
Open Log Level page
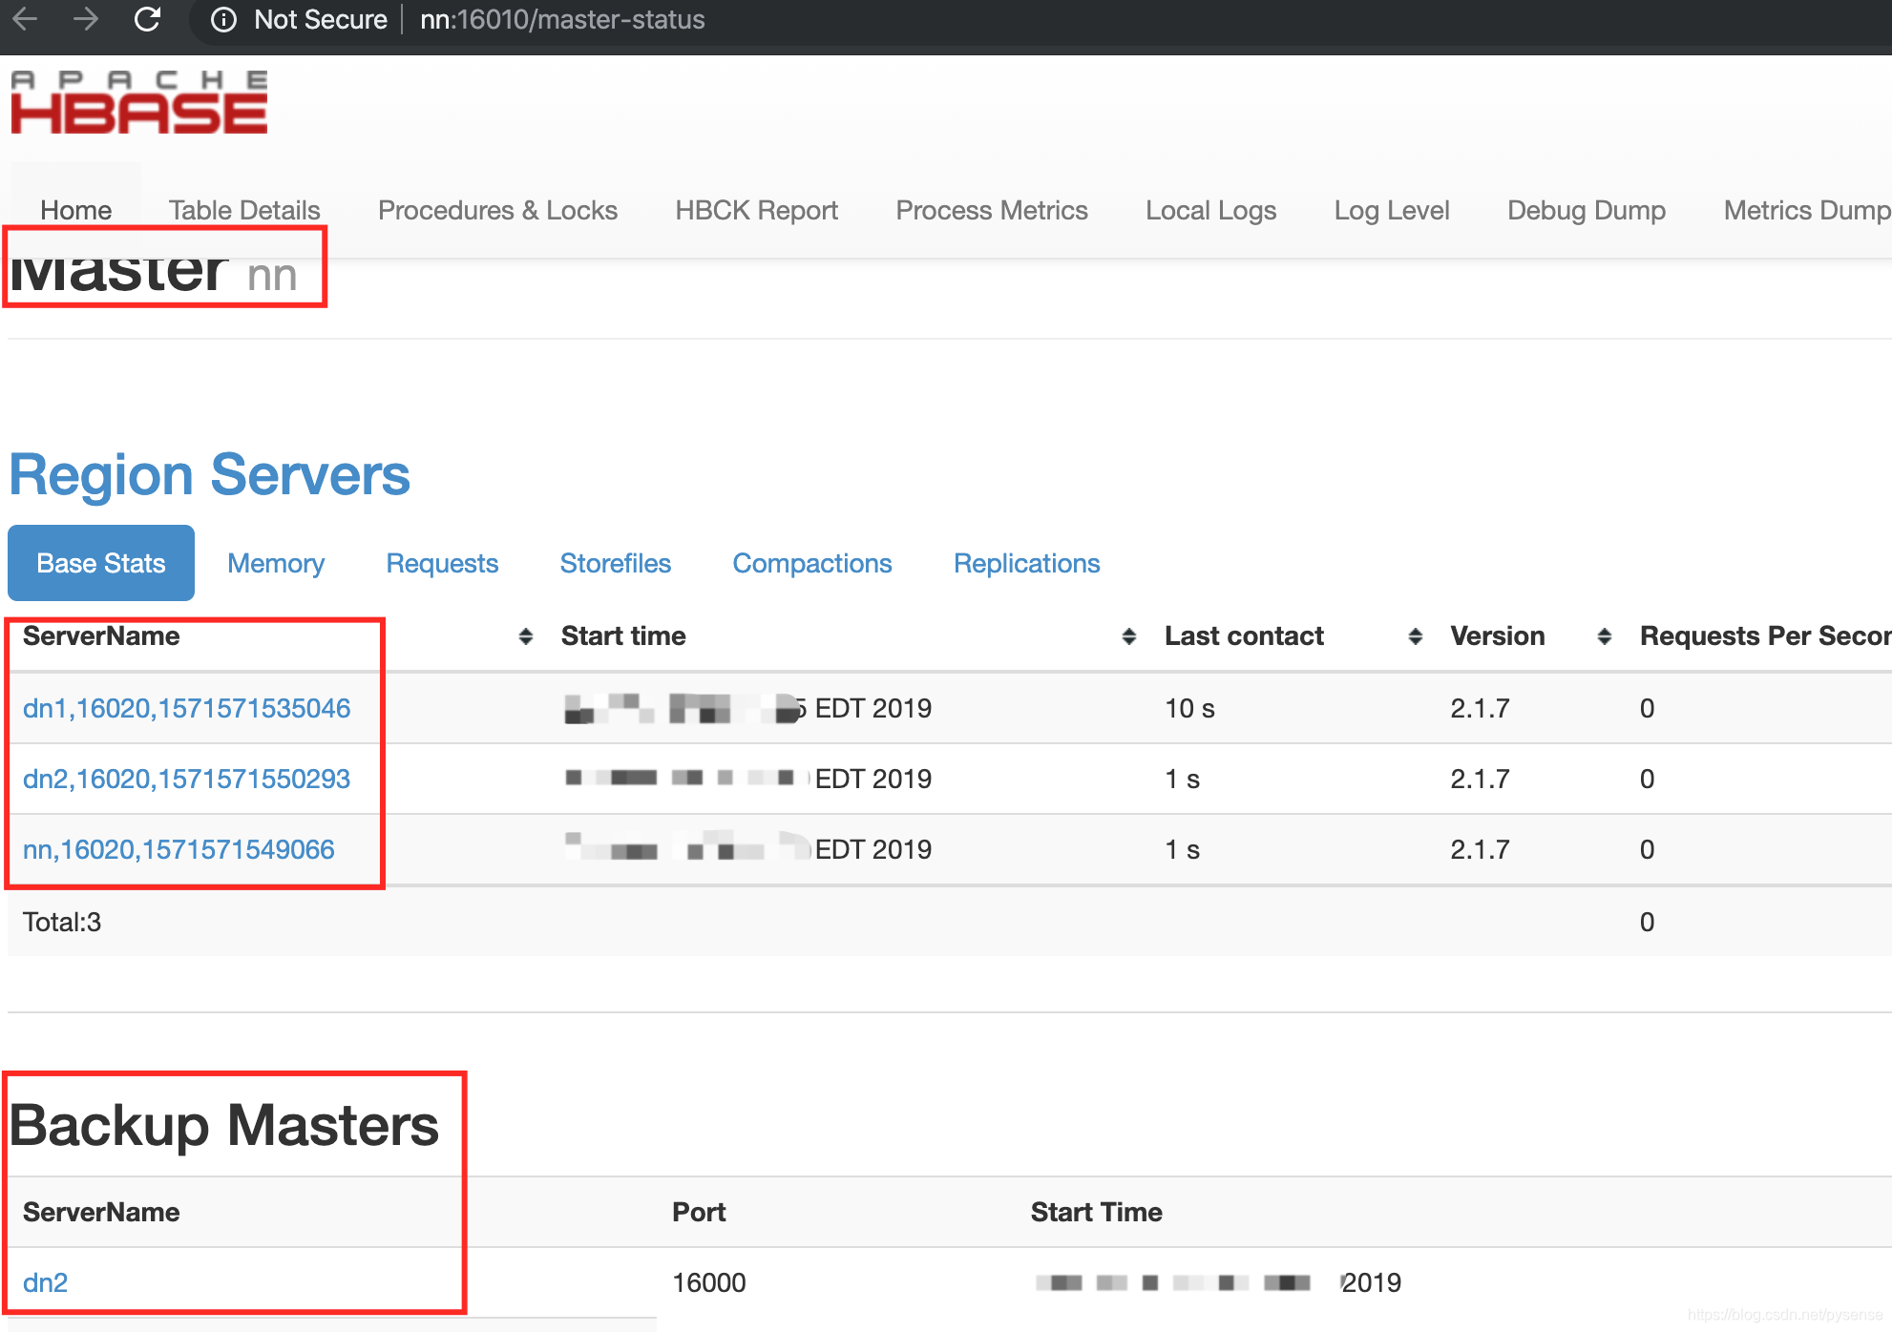point(1392,210)
